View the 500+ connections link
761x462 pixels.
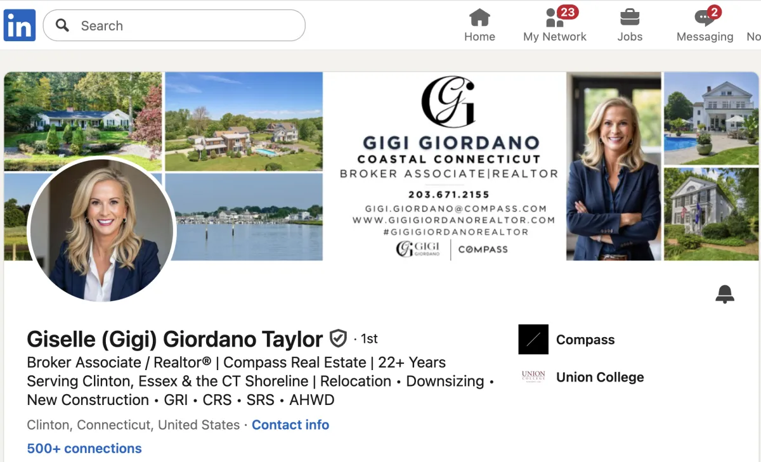point(84,448)
